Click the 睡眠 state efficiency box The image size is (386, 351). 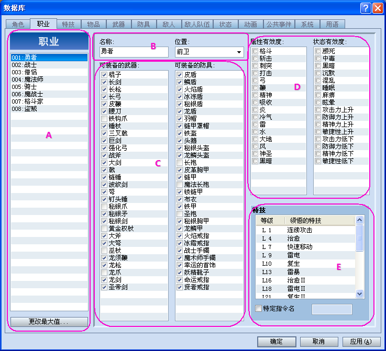click(x=318, y=88)
